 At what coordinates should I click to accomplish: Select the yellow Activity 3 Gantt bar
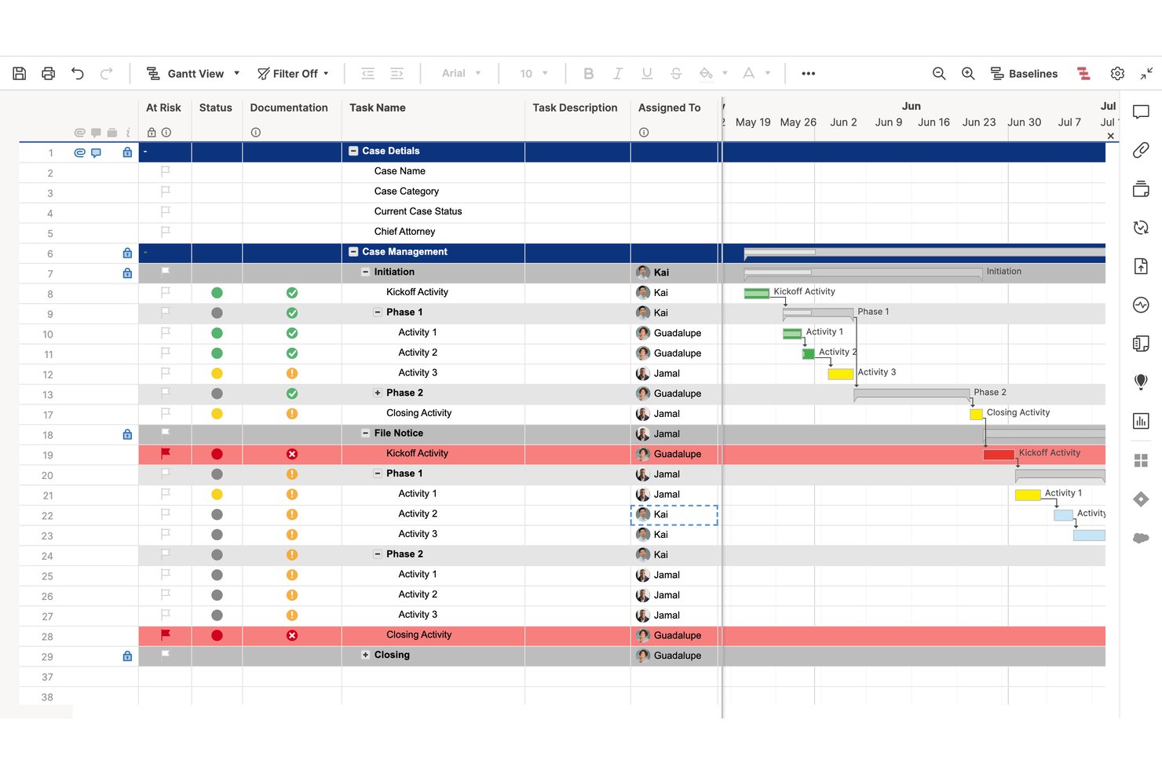(x=840, y=374)
